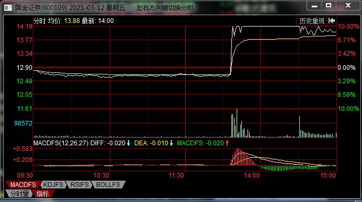The width and height of the screenshot is (362, 202).
Task: Click the 14:00 time axis marker
Action: [x=252, y=175]
